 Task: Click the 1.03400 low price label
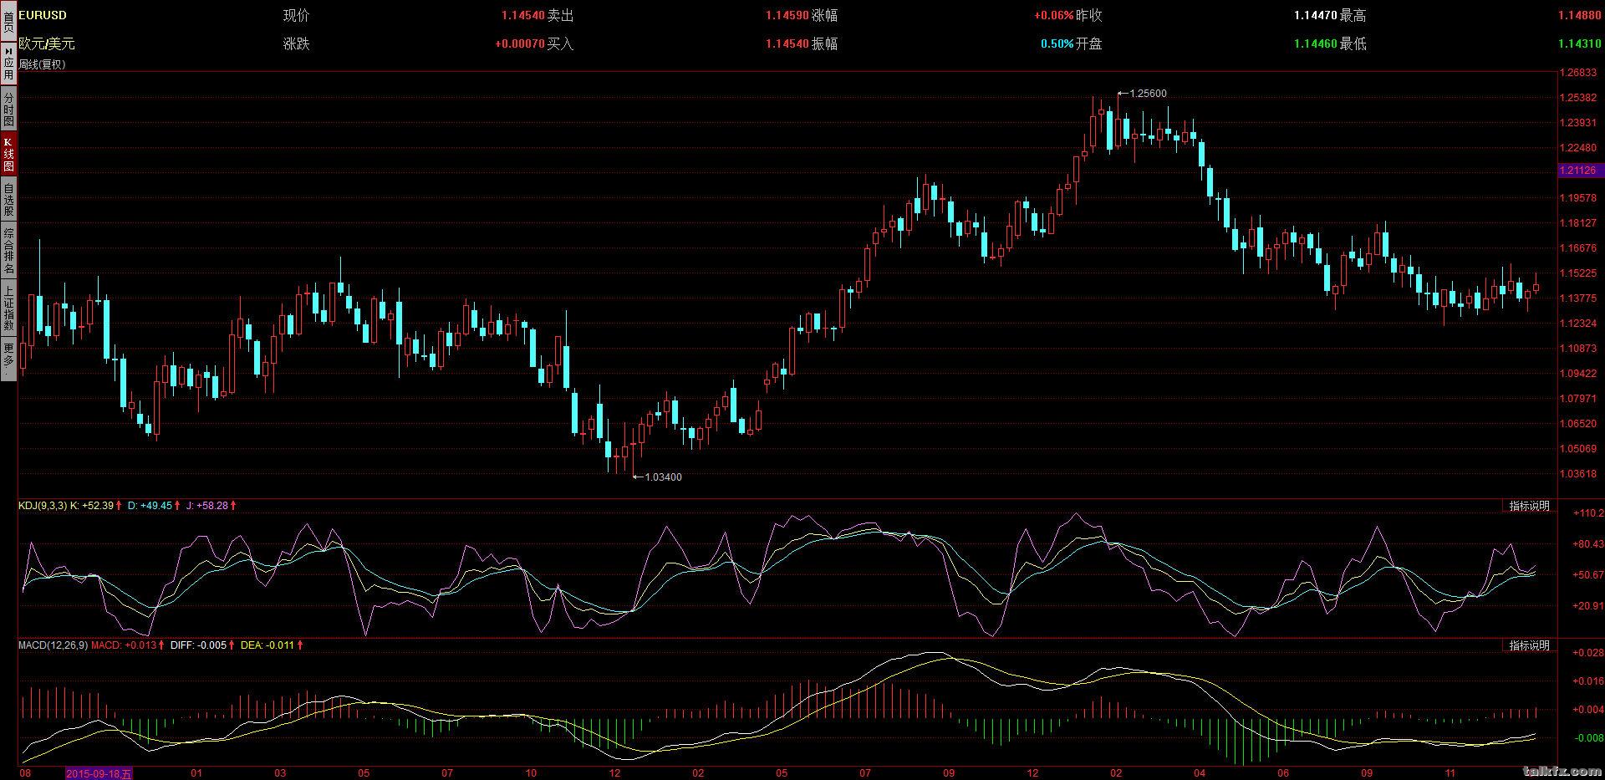[663, 477]
